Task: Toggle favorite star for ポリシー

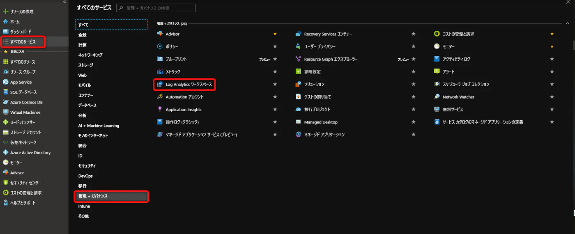Action: tap(275, 46)
